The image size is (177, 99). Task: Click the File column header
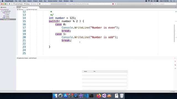point(95,71)
